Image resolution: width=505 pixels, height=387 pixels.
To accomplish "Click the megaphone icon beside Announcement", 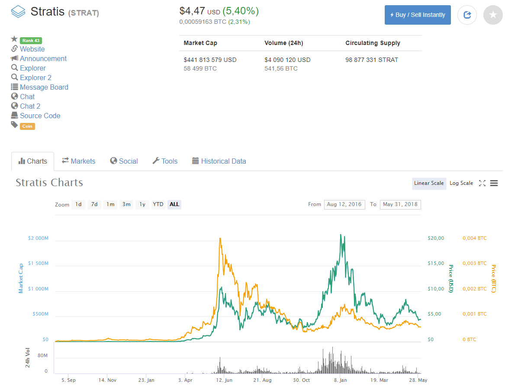I will tap(14, 58).
